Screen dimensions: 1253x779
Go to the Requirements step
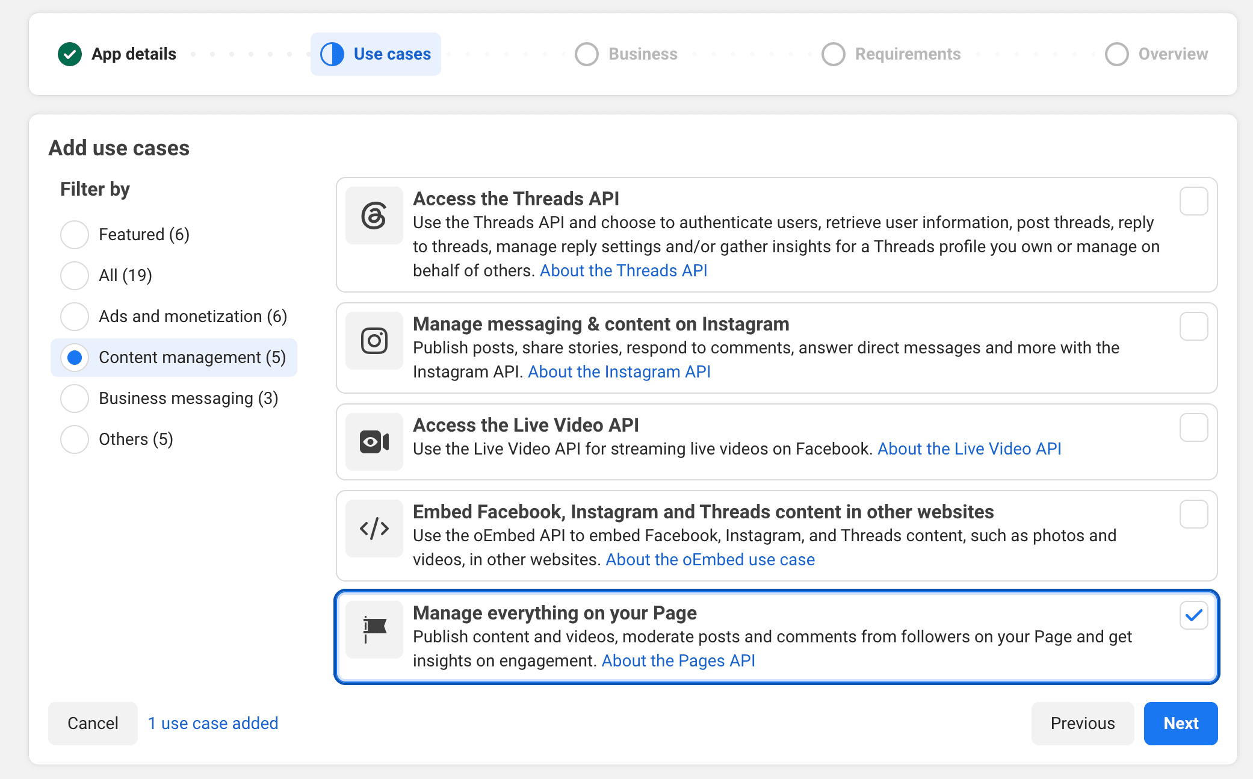point(891,54)
